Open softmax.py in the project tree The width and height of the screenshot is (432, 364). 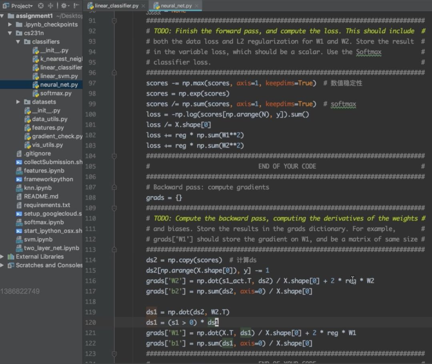pyautogui.click(x=56, y=93)
